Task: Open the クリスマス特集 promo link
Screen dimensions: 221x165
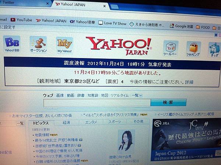Action: [x=111, y=115]
